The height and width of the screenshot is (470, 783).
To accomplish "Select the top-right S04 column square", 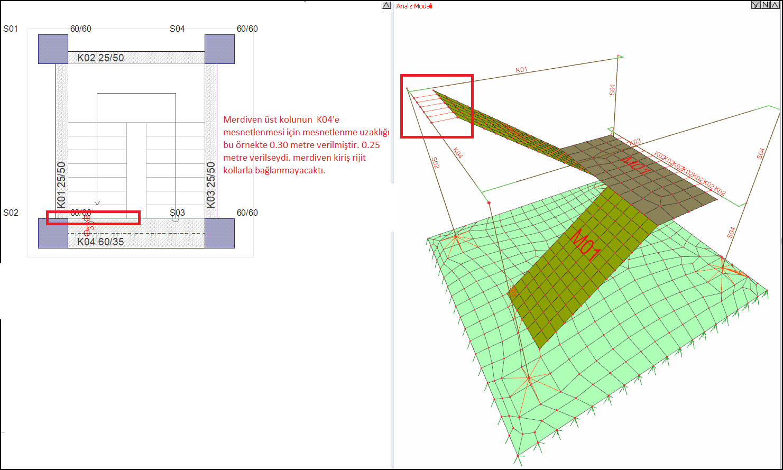I will coord(219,49).
